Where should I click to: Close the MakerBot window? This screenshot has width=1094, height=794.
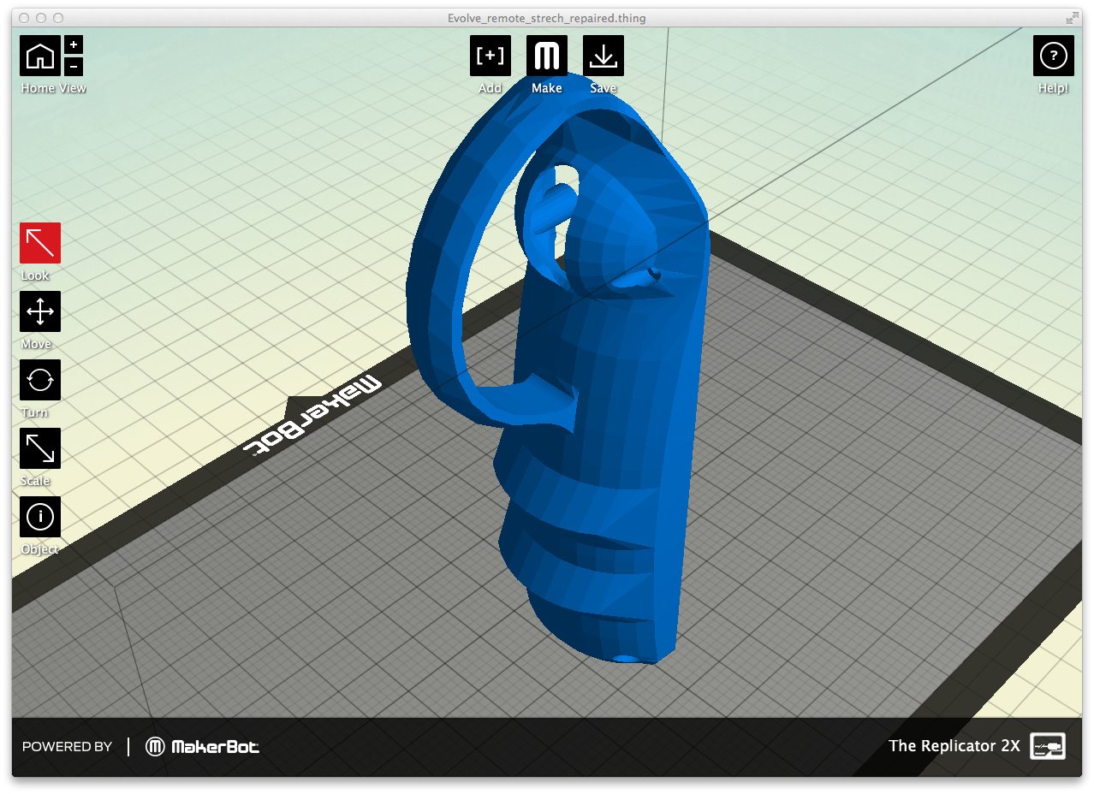pos(24,18)
